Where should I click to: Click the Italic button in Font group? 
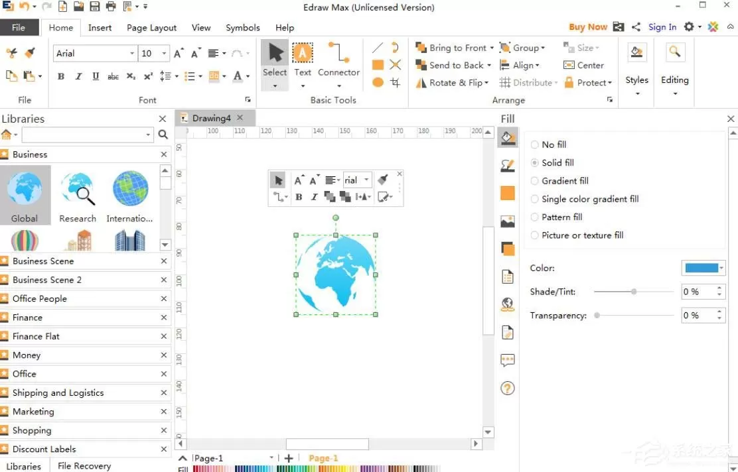(78, 76)
